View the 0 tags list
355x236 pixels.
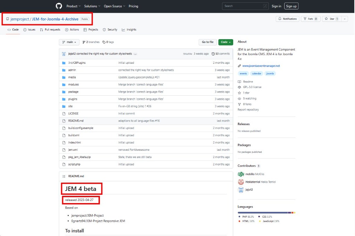(x=108, y=42)
